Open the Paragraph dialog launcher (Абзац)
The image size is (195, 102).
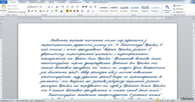[x=96, y=15]
